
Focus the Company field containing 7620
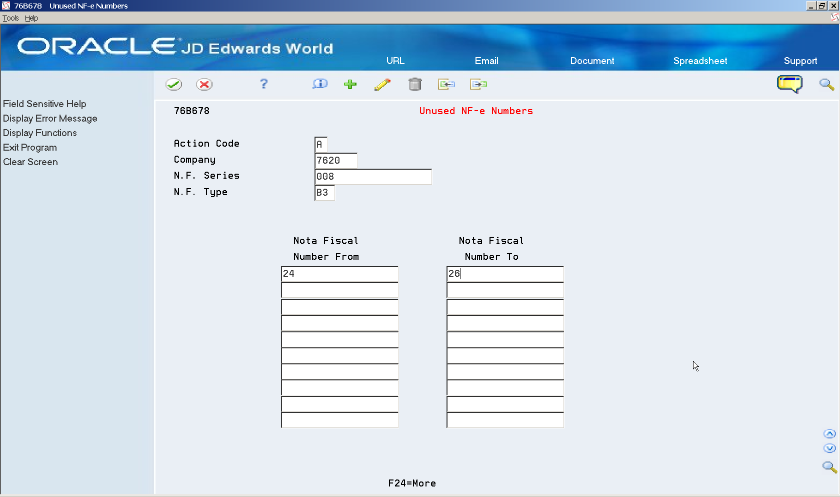pyautogui.click(x=336, y=160)
